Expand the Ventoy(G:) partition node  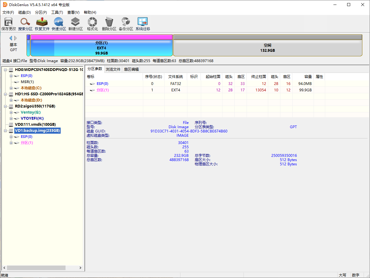(11, 112)
